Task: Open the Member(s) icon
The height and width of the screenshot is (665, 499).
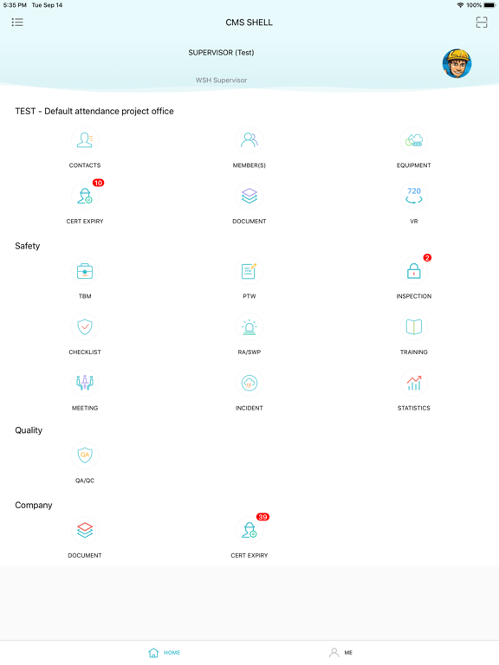Action: pos(249,140)
